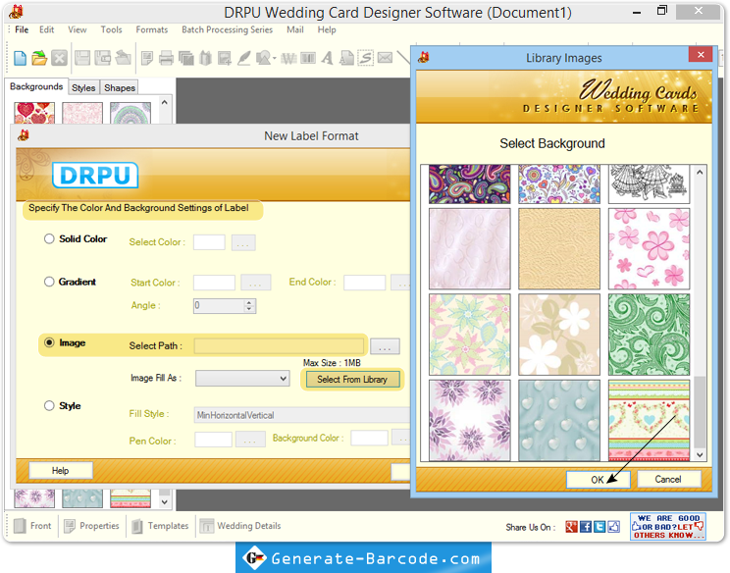Decrease the gradient Angle value

pyautogui.click(x=249, y=309)
